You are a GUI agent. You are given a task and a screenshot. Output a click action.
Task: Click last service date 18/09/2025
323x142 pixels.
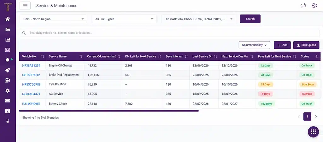coord(200,94)
